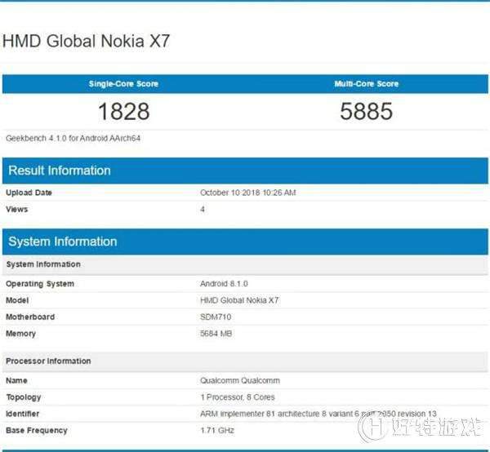Viewport: 490px width, 452px height.
Task: Click the circular watermark logo icon
Action: 372,428
